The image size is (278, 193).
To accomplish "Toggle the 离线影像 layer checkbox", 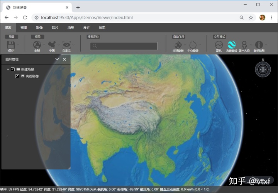I will coord(17,76).
